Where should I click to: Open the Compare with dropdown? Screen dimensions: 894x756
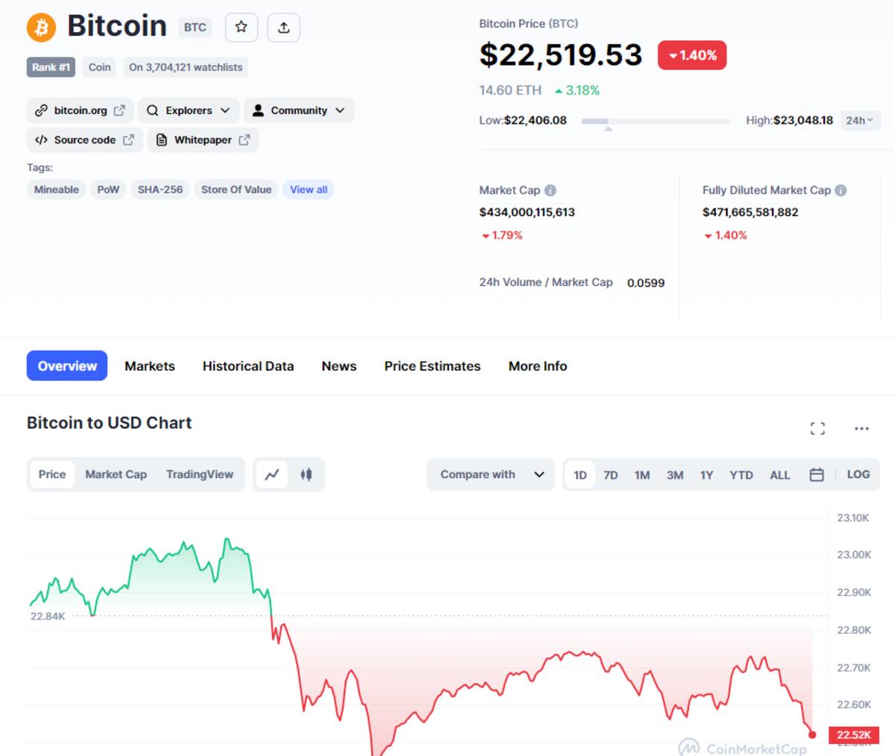(x=491, y=474)
